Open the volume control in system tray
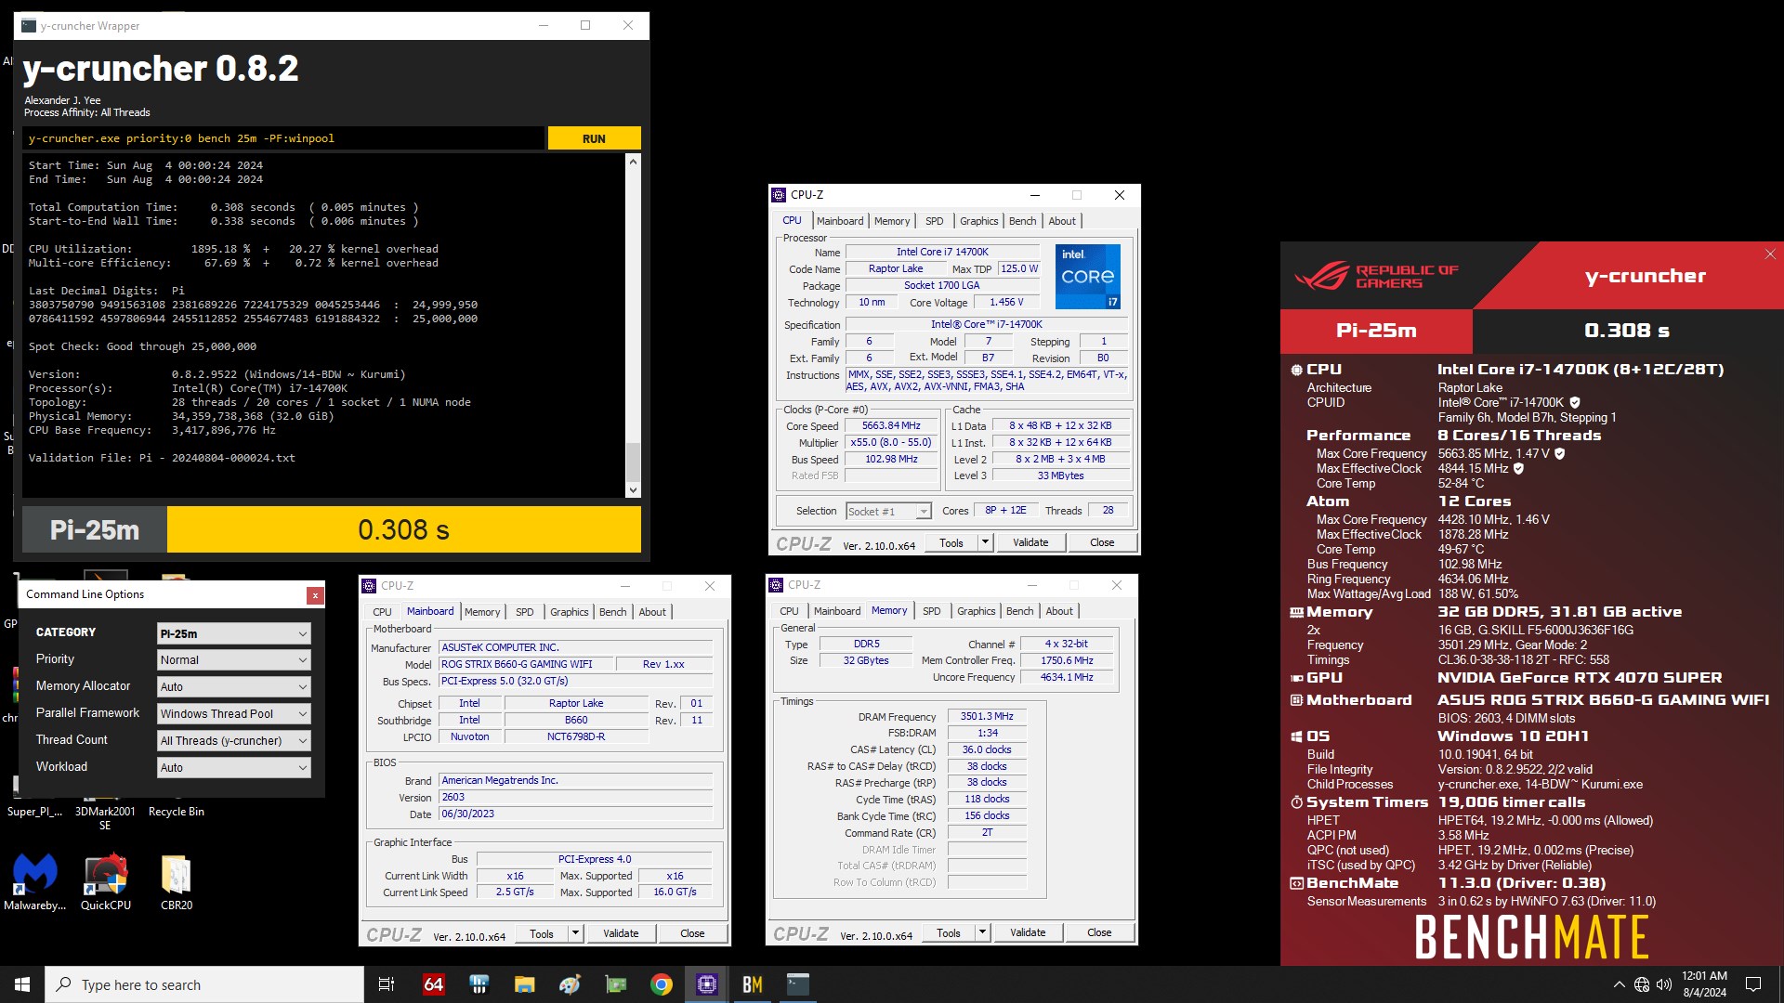Screen dimensions: 1784x1003 click(x=1664, y=984)
